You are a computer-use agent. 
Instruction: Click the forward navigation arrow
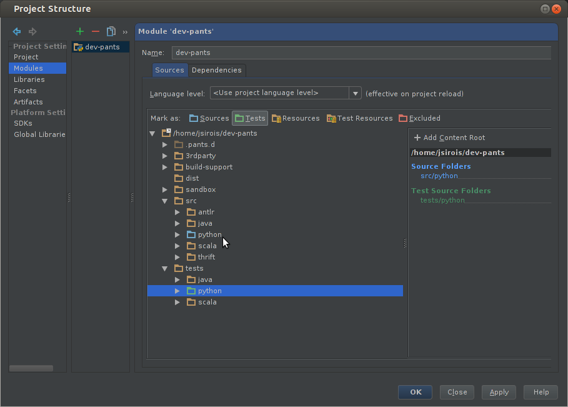pos(32,31)
